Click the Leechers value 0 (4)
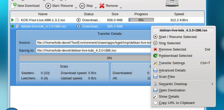Screen dimensions: 224x110 pos(44,78)
